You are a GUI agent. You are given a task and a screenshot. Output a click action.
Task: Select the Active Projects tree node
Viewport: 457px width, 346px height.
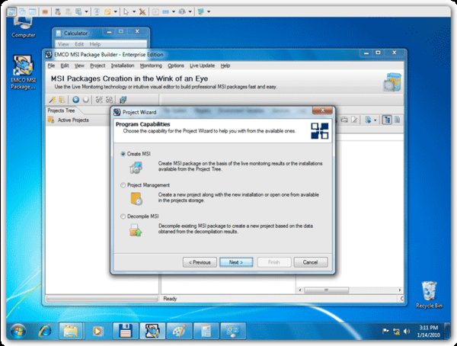(x=73, y=120)
